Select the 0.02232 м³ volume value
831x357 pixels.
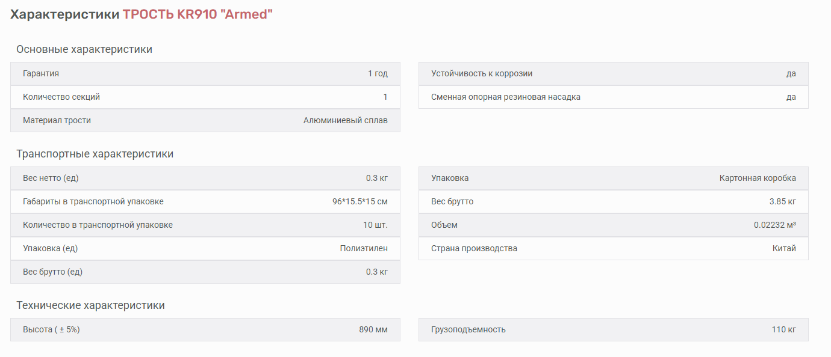774,225
